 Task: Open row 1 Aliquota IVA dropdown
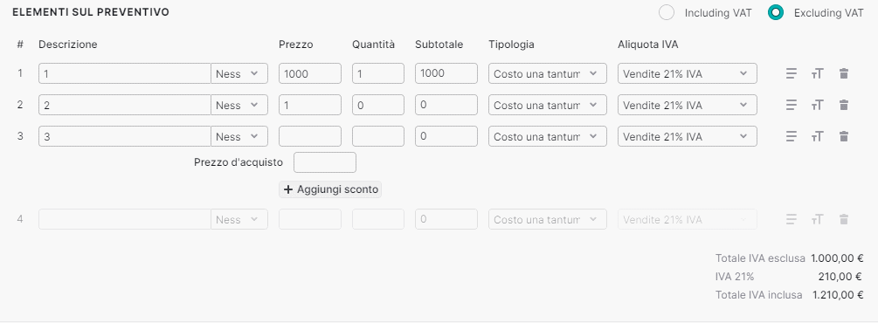pyautogui.click(x=687, y=73)
